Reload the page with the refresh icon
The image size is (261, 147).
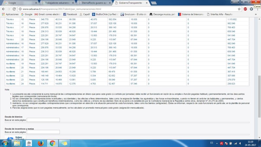point(14,9)
